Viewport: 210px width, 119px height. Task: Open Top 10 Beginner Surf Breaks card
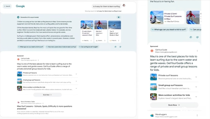(115, 32)
